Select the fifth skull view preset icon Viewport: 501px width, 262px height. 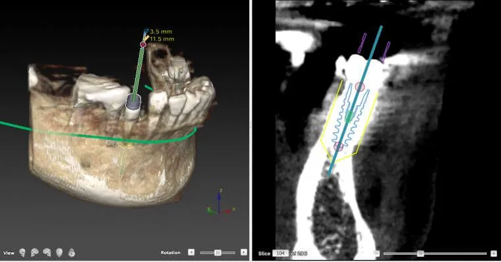point(72,253)
